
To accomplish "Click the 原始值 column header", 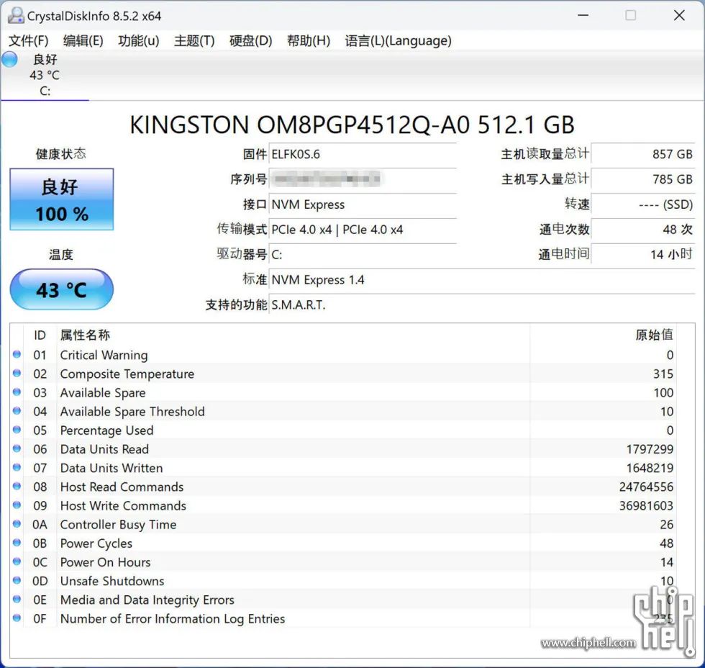I will 603,335.
